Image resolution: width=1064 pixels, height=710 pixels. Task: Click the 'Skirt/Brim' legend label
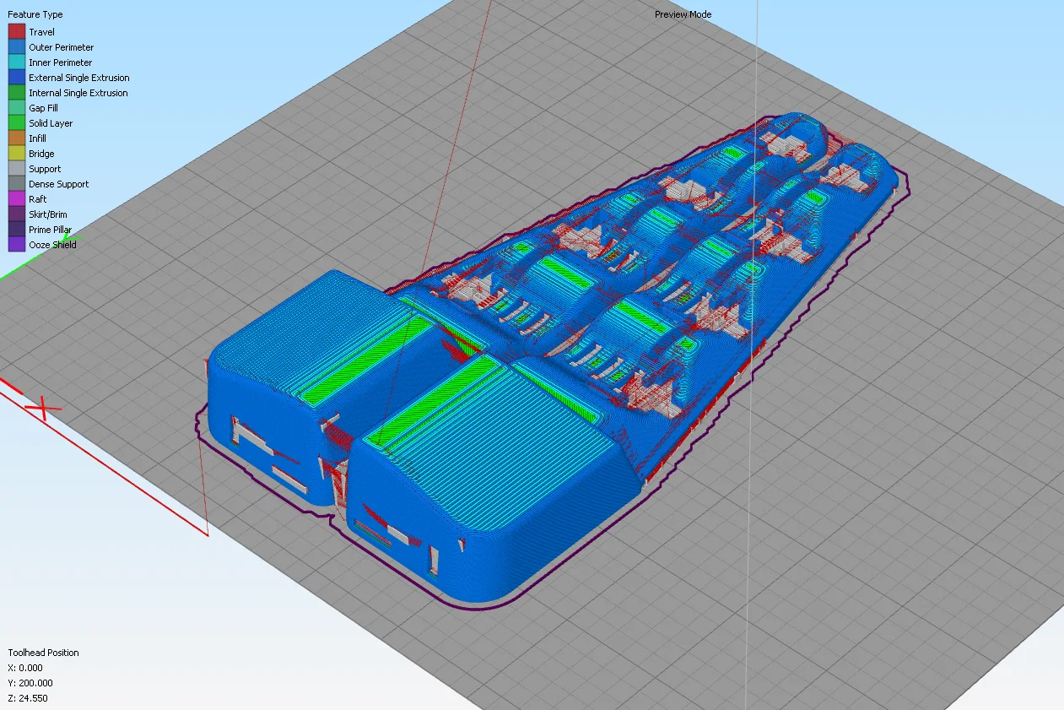click(48, 214)
